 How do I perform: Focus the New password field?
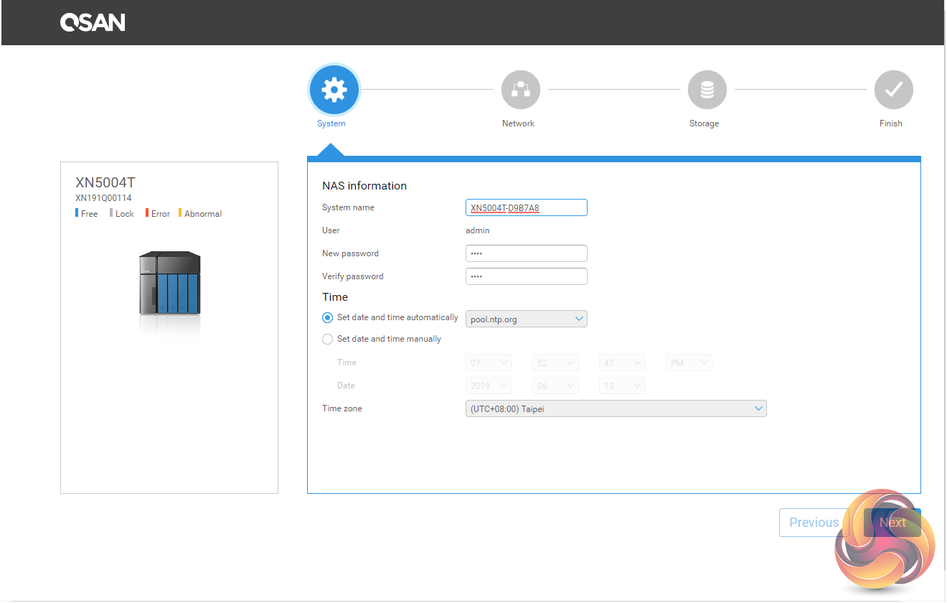[x=526, y=253]
